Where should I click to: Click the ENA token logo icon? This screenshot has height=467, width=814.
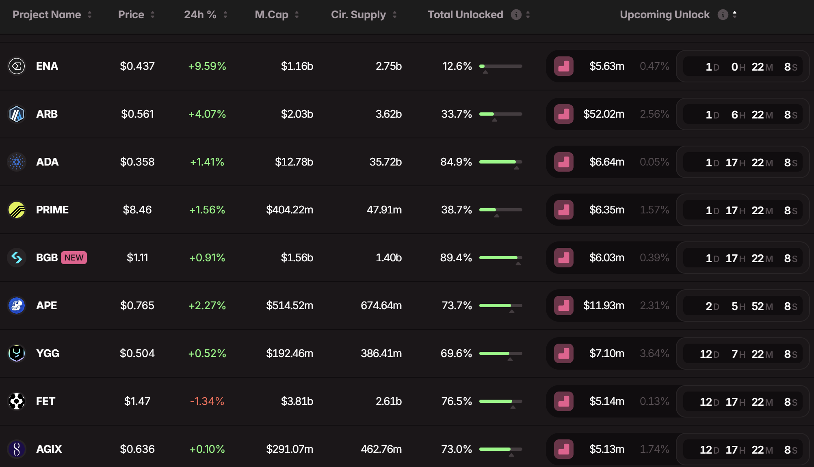click(x=17, y=66)
